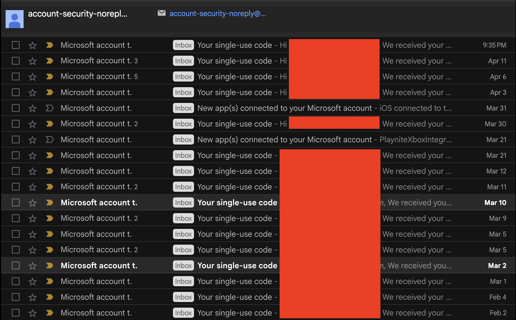Star the Apr 11 Microsoft account email
This screenshot has height=320, width=516.
[x=33, y=61]
